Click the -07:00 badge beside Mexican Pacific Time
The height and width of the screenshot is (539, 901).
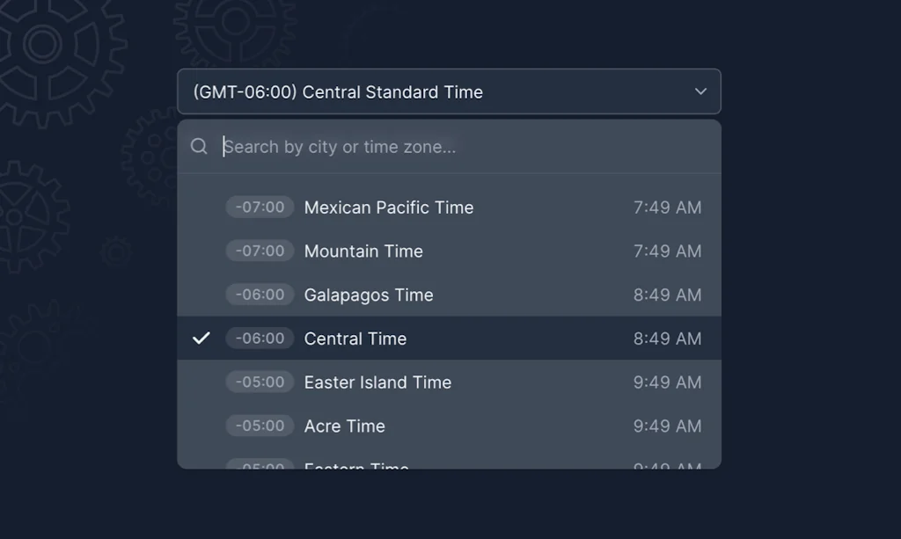tap(260, 208)
